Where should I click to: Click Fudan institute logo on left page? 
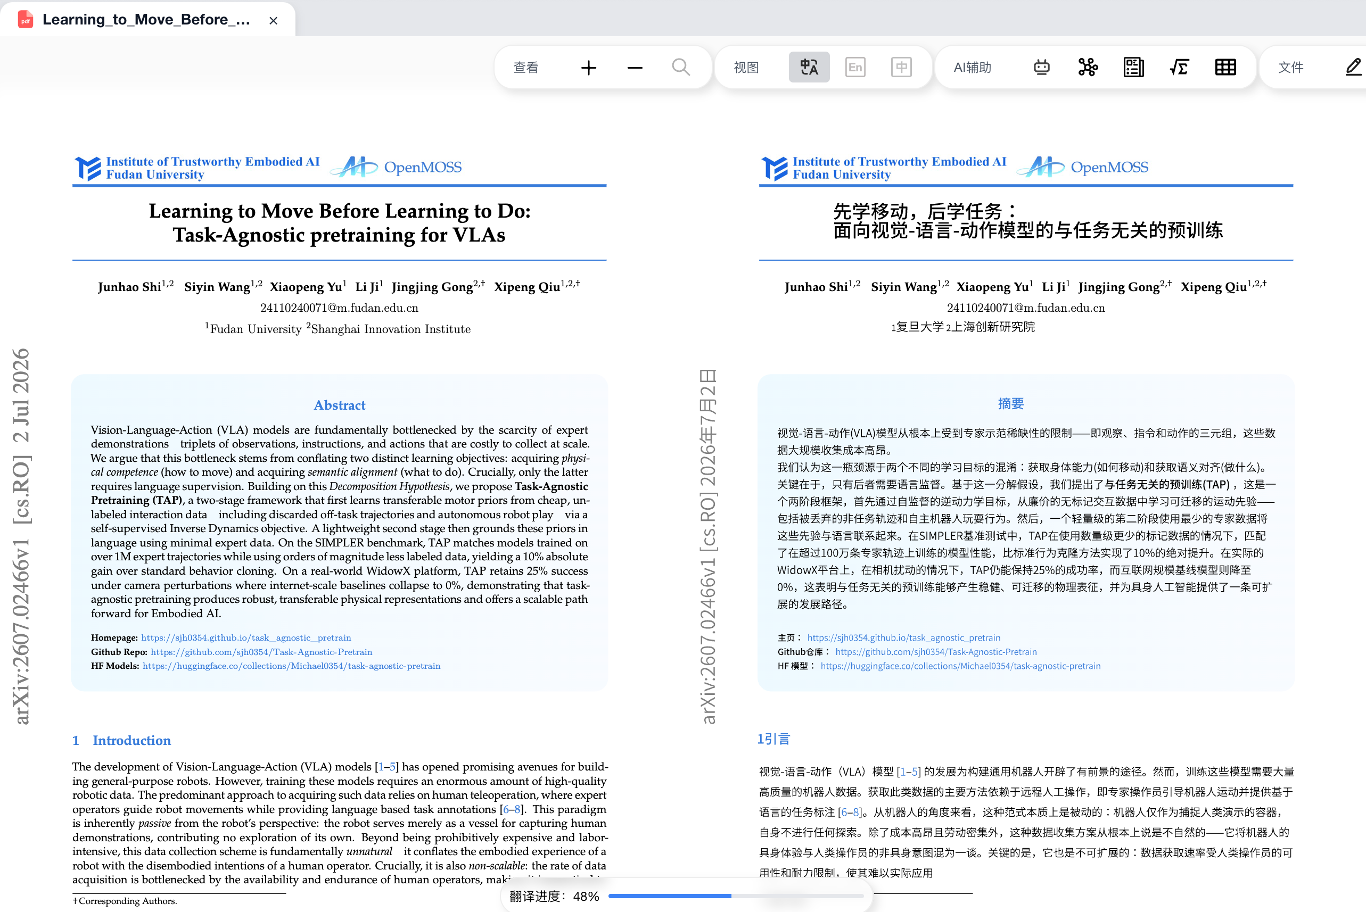click(x=197, y=168)
